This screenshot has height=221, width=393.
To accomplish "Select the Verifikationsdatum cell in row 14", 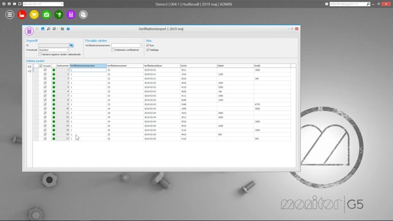I will [161, 126].
